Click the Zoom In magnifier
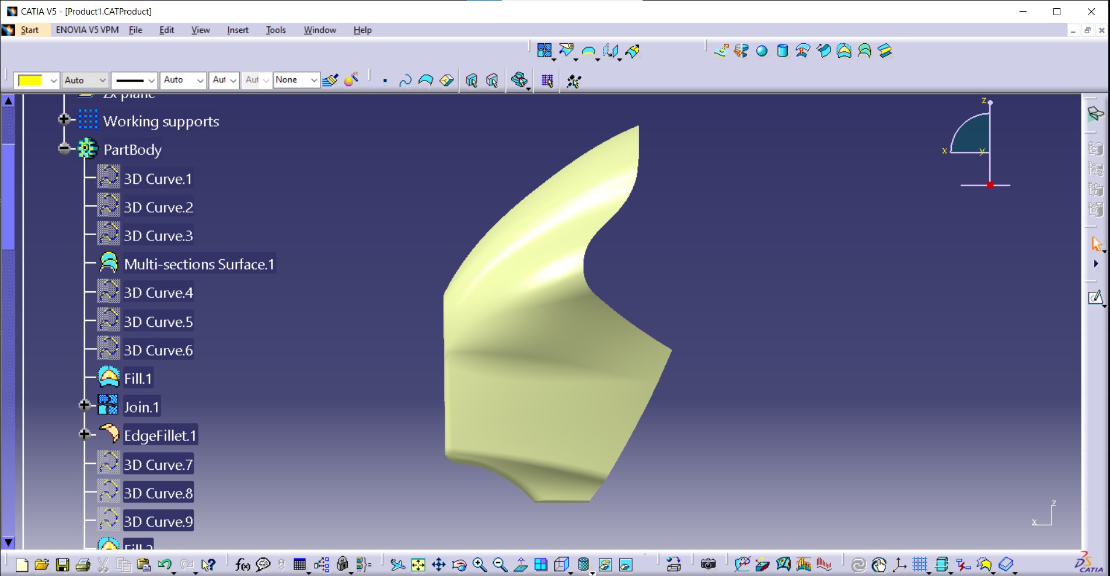Screen dimensions: 1110x576 tap(479, 564)
